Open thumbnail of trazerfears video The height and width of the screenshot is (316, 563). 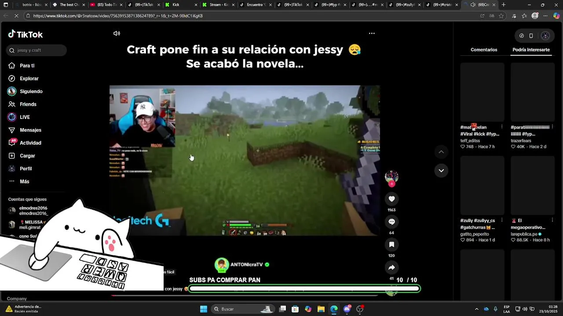tap(533, 92)
